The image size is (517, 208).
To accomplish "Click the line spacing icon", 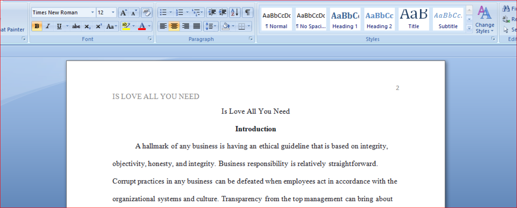I will [209, 26].
